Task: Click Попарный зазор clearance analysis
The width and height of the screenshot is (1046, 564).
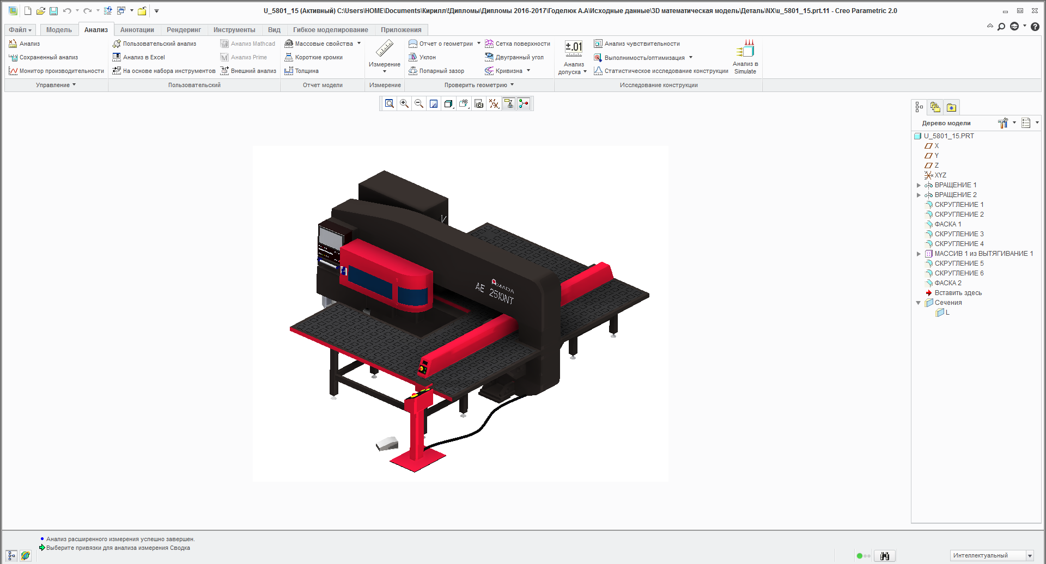Action: [x=436, y=71]
